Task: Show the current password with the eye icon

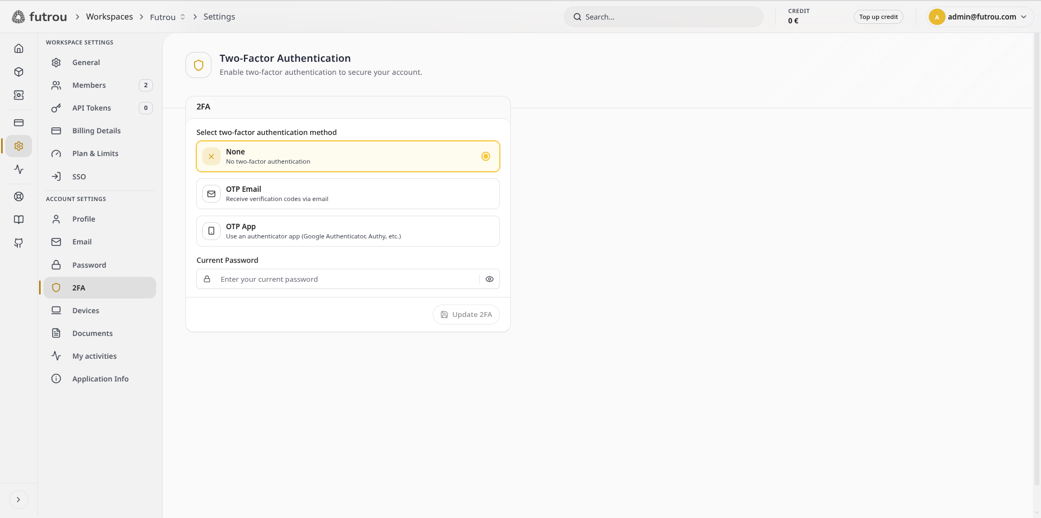Action: point(490,279)
